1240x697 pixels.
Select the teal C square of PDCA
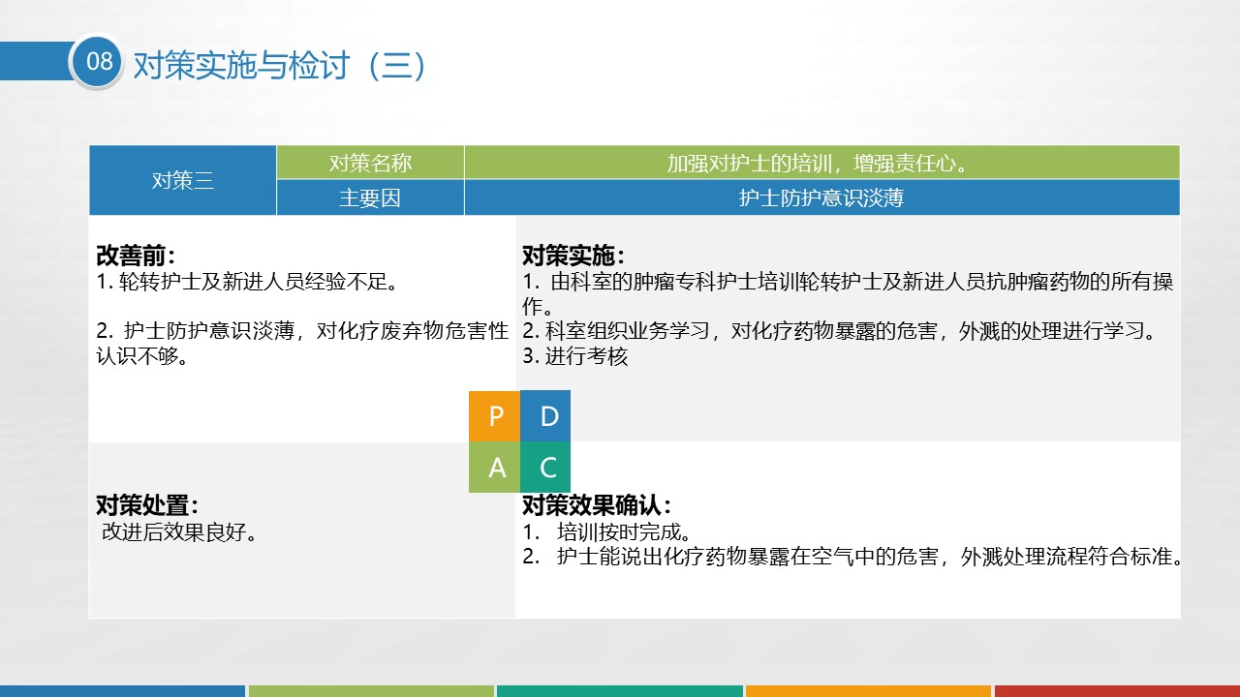tap(546, 468)
